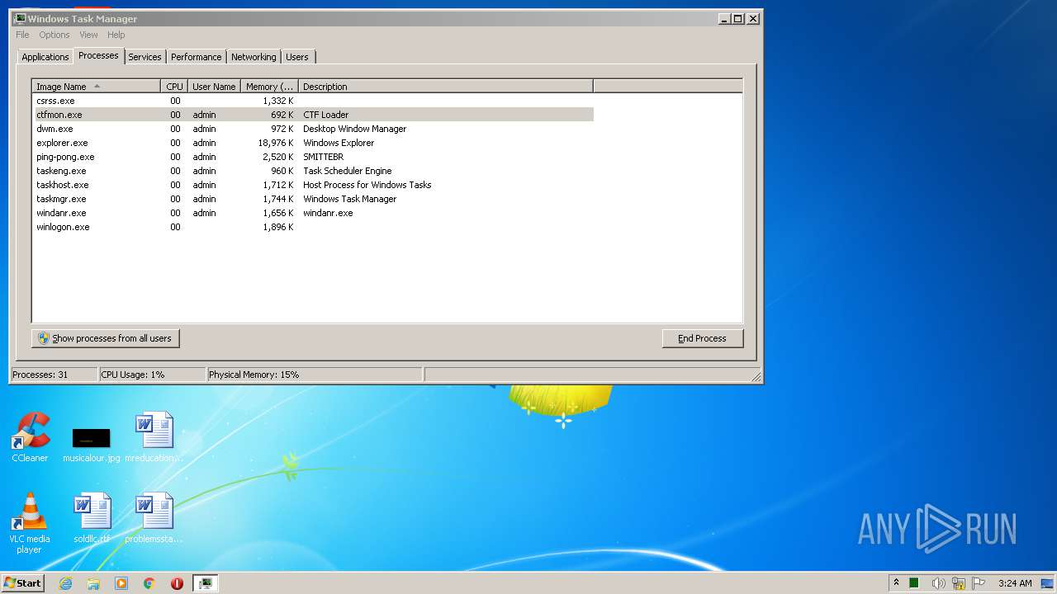Switch to the Networking tab
The width and height of the screenshot is (1057, 594).
[254, 57]
